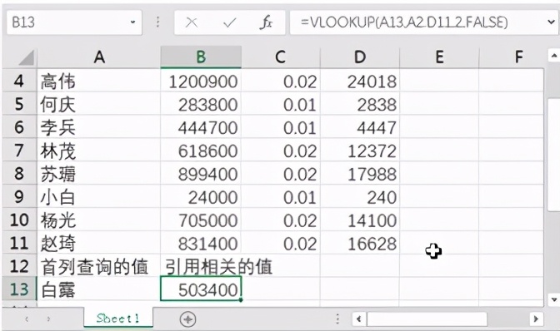Switch to the Sheet1 tab
Viewport: 560px width, 331px height.
[118, 319]
